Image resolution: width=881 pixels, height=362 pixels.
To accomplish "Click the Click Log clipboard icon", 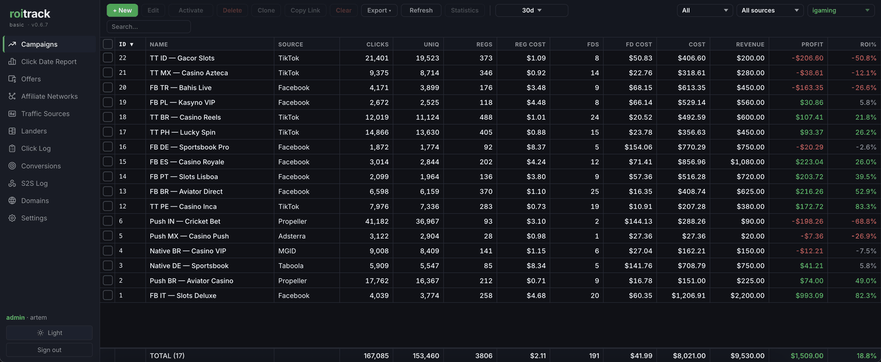I will click(12, 149).
